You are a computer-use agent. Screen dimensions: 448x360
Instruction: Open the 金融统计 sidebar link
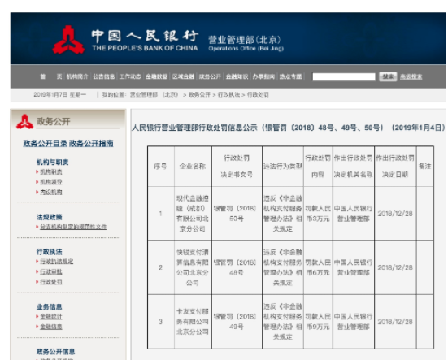pos(51,317)
